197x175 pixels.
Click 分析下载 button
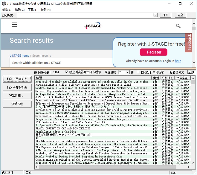click(x=17, y=104)
